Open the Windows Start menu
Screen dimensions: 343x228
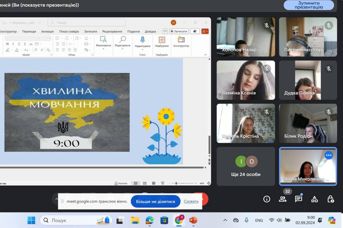31,220
